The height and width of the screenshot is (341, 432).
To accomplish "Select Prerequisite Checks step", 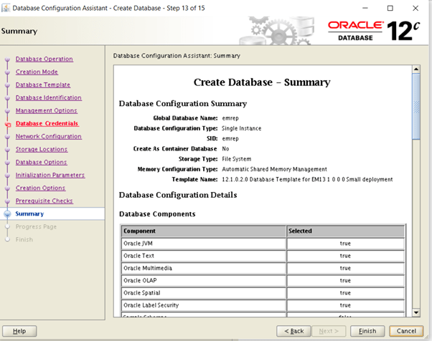I will [44, 201].
